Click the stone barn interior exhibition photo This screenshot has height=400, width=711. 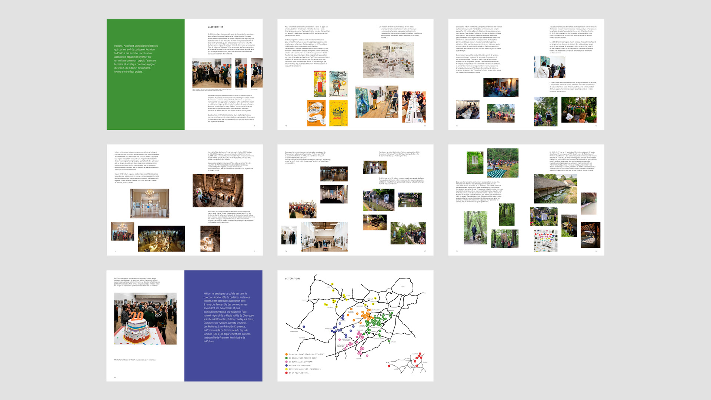218,190
